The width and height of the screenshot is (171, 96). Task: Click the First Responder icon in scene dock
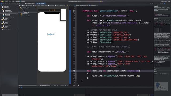click(52, 10)
